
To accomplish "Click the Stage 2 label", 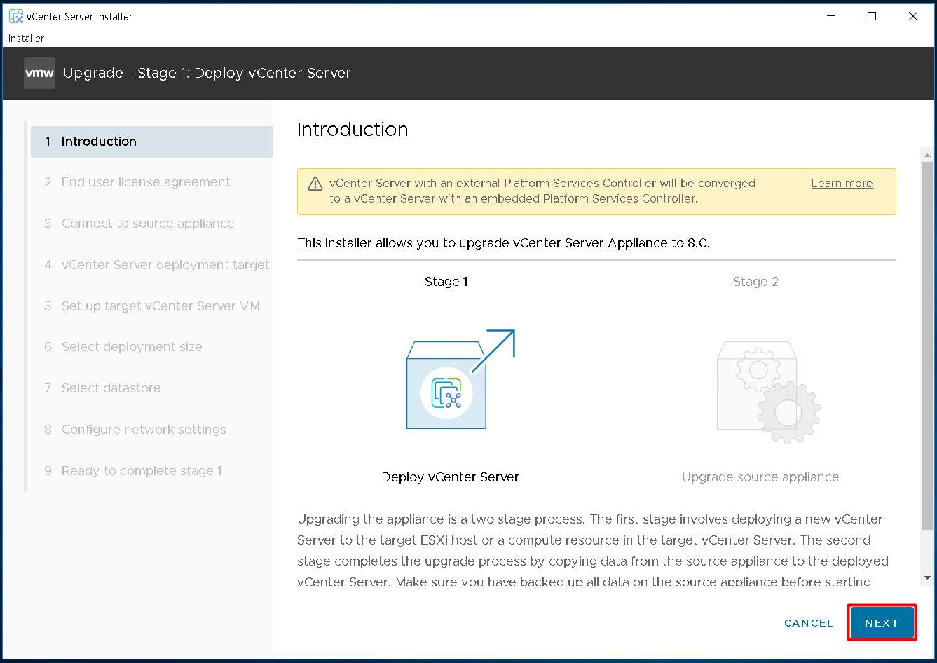I will coord(755,282).
